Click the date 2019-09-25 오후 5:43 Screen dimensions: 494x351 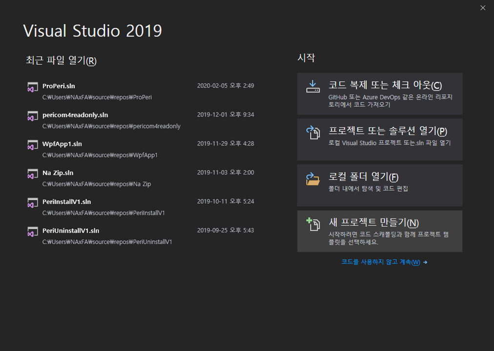(x=226, y=230)
